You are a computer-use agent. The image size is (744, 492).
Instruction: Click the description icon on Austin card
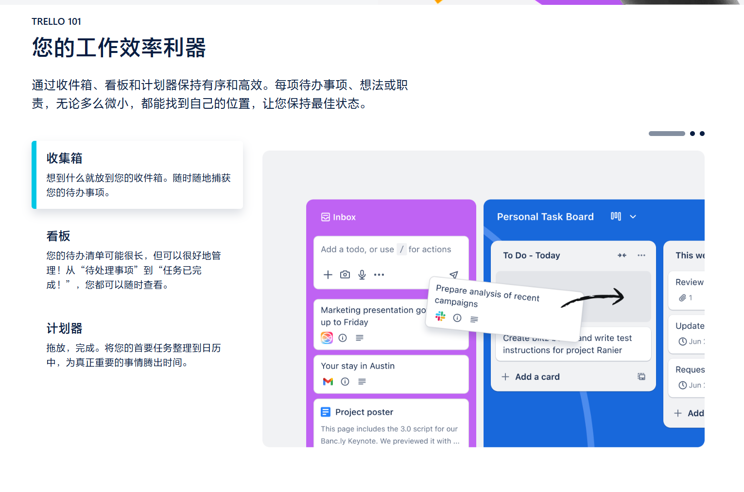362,382
